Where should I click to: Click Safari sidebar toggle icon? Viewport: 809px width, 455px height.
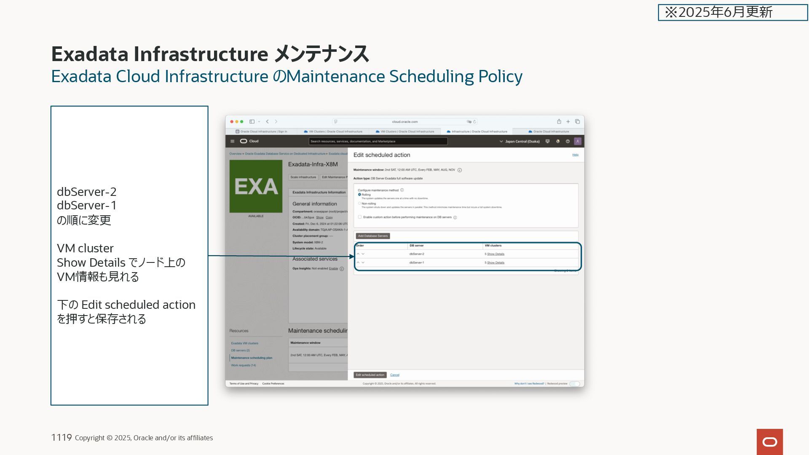coord(252,121)
